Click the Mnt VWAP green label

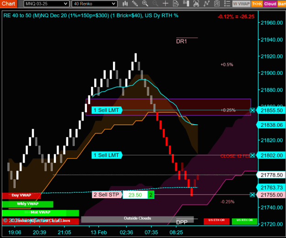[40, 212]
